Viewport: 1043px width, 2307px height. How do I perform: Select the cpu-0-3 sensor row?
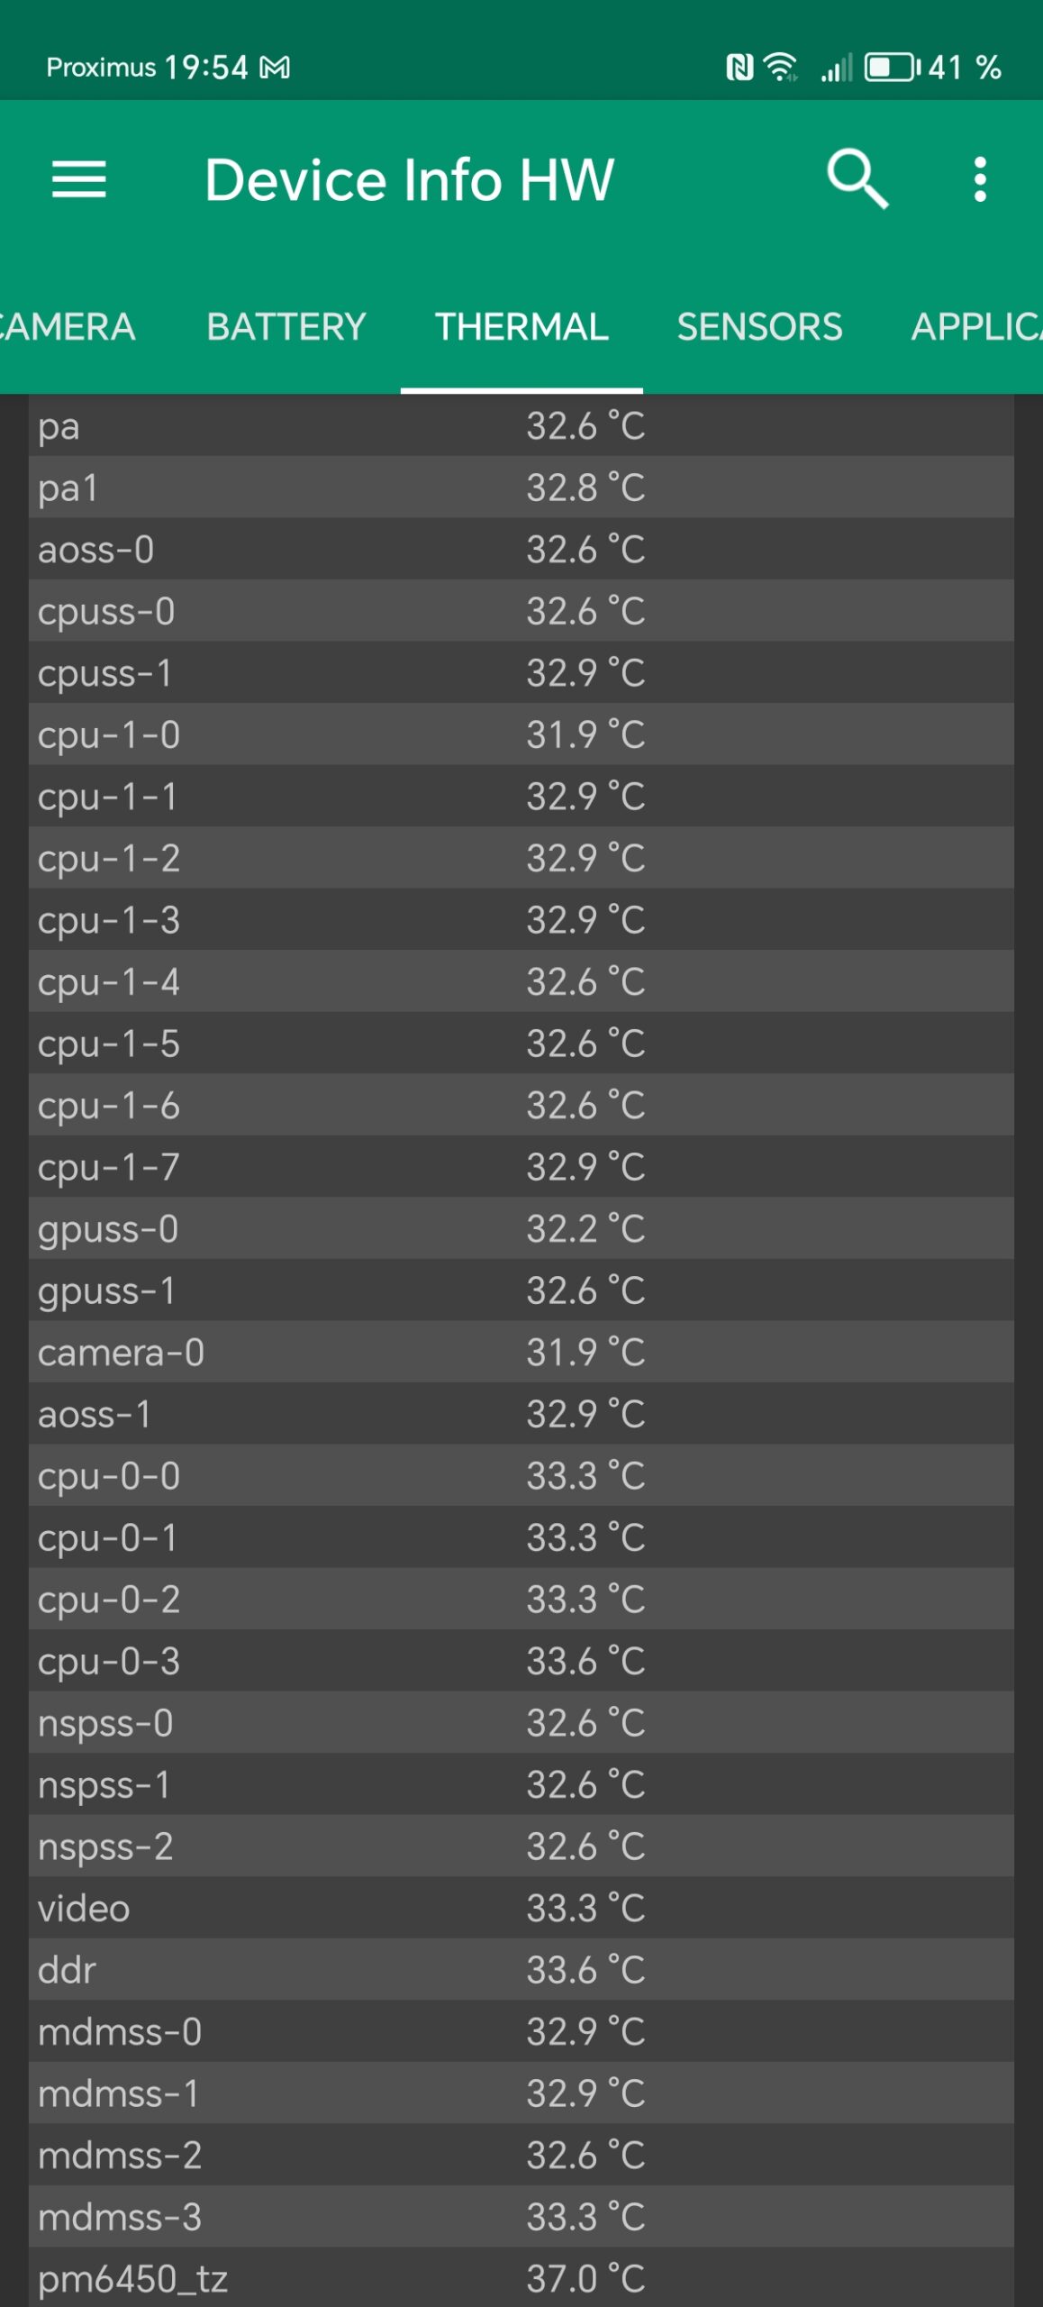521,1661
